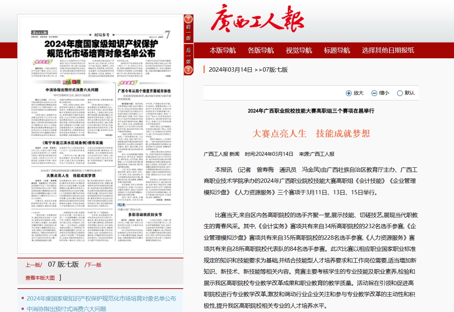Open the 本版导航 menu
Image resolution: width=454 pixels, height=312 pixels.
point(223,50)
